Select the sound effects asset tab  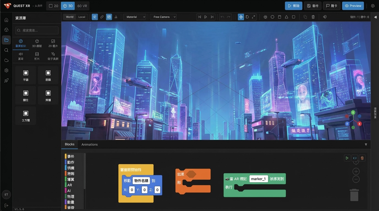coord(21,56)
